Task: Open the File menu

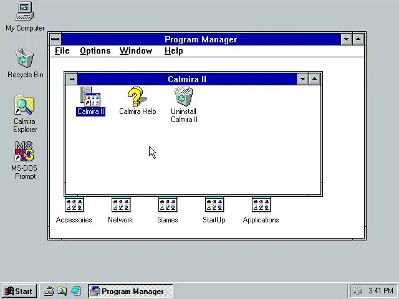Action: (x=62, y=51)
